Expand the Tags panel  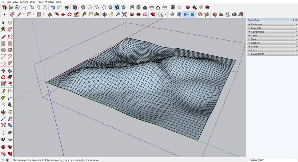(272, 39)
